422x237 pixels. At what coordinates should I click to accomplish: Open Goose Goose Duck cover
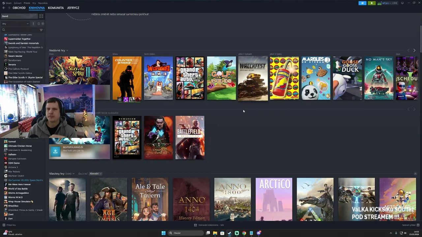[x=347, y=78]
